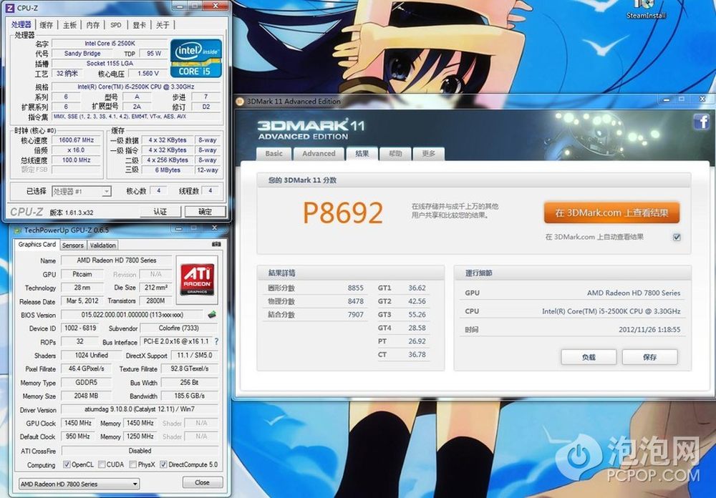
Task: Switch to the Validation tab in GPU-Z
Action: [x=102, y=245]
